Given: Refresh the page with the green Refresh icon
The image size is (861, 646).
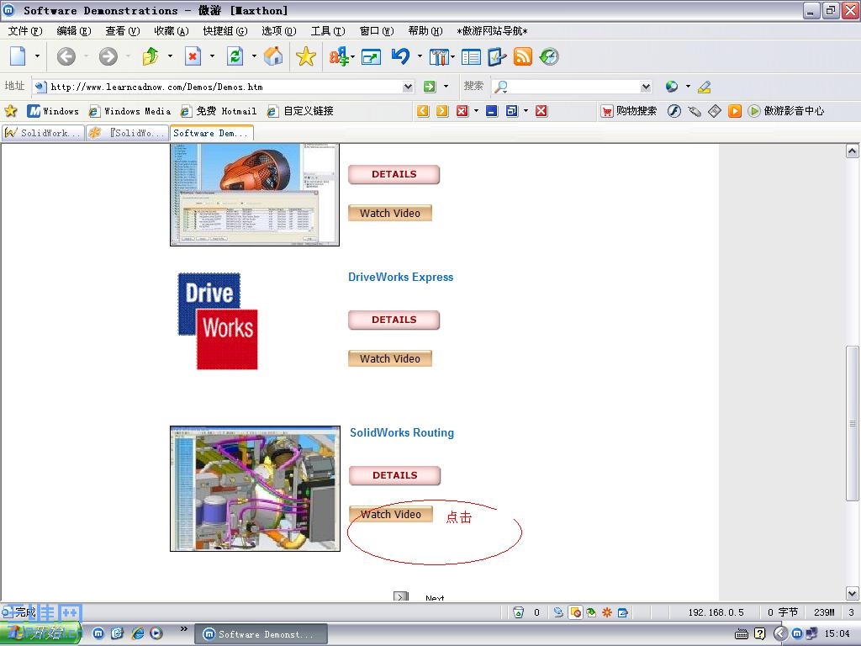Looking at the screenshot, I should click(235, 56).
